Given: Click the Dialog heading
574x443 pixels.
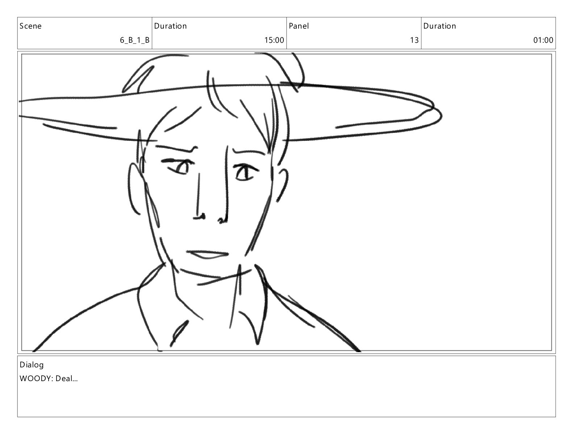Looking at the screenshot, I should [32, 365].
